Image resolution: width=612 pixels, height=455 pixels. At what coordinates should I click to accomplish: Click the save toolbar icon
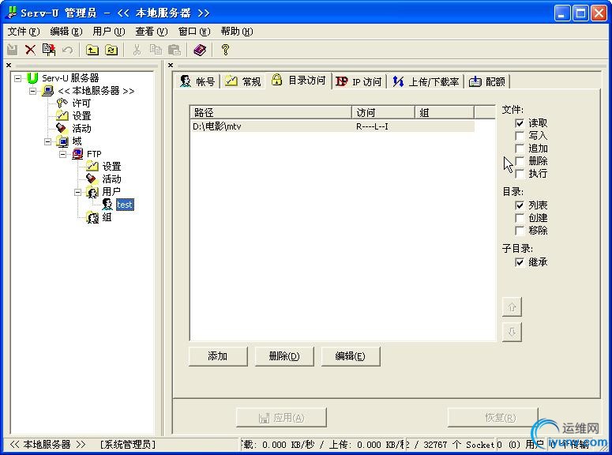(x=12, y=50)
